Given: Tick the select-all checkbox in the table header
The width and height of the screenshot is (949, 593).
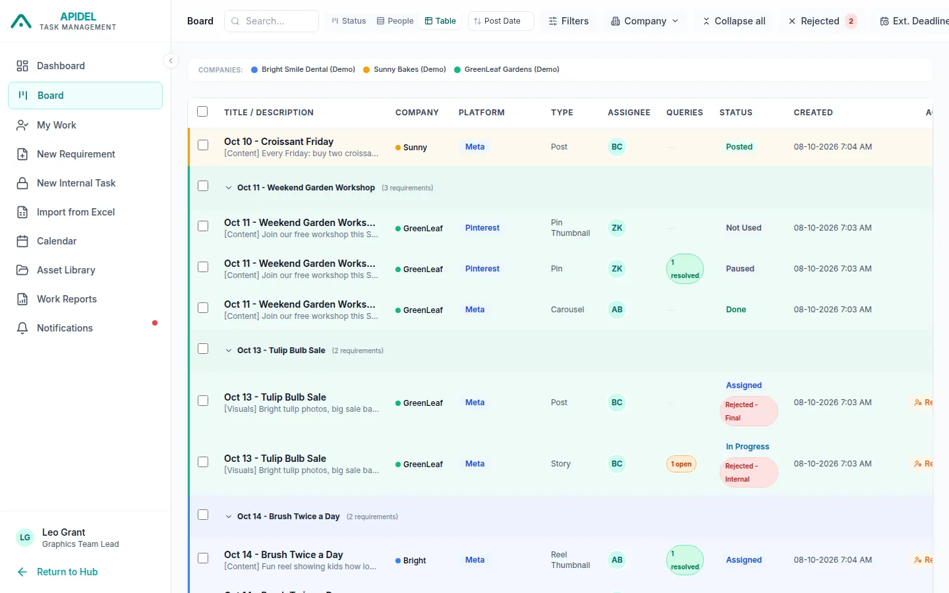Looking at the screenshot, I should (x=202, y=112).
